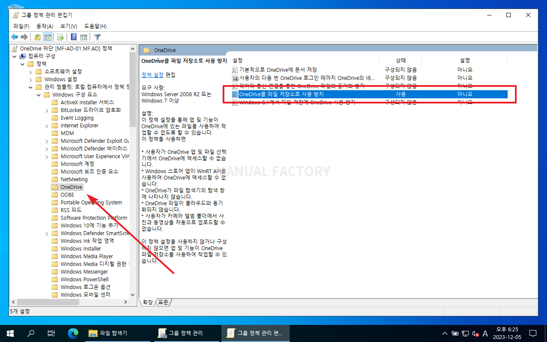Image resolution: width=547 pixels, height=342 pixels.
Task: Click the tree vertical scrollbar down arrow
Action: coord(133,295)
